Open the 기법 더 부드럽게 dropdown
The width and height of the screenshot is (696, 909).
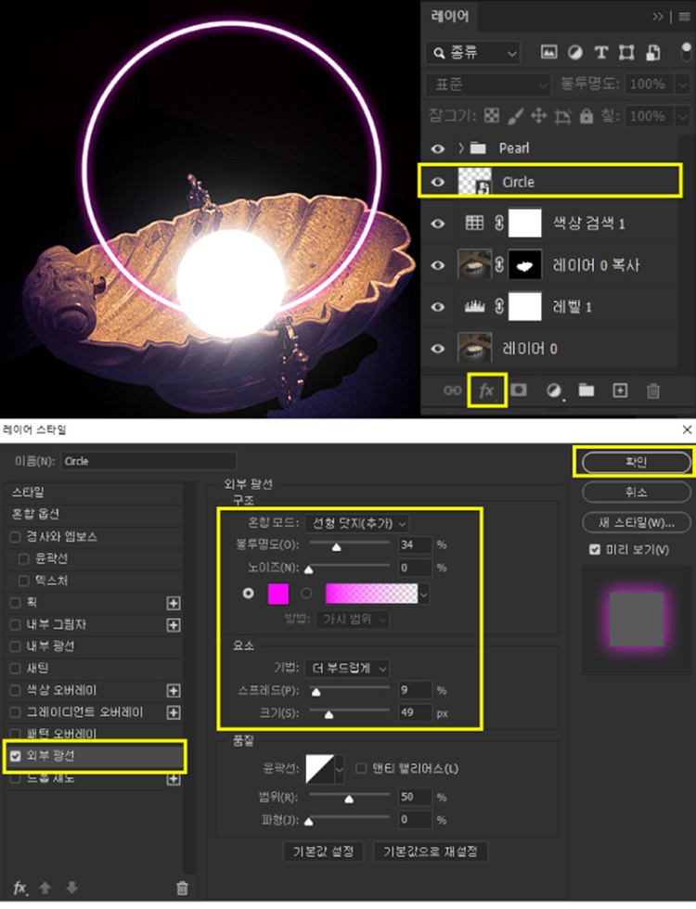(347, 669)
